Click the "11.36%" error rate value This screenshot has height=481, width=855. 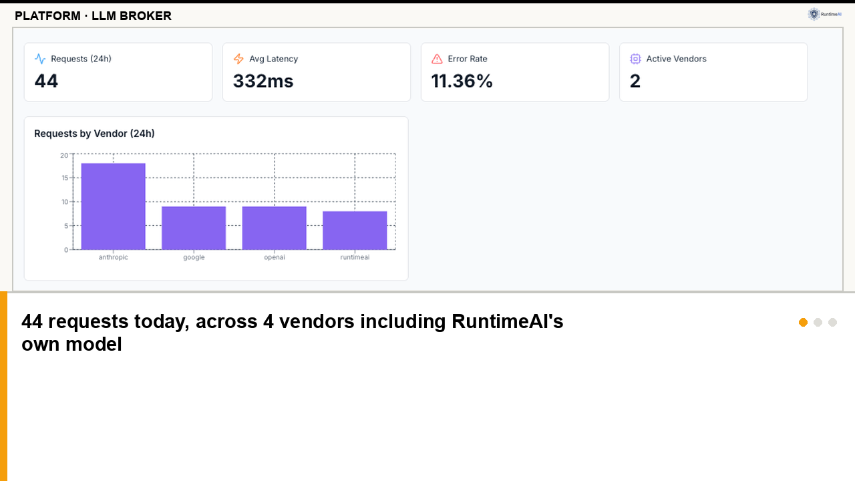click(462, 82)
